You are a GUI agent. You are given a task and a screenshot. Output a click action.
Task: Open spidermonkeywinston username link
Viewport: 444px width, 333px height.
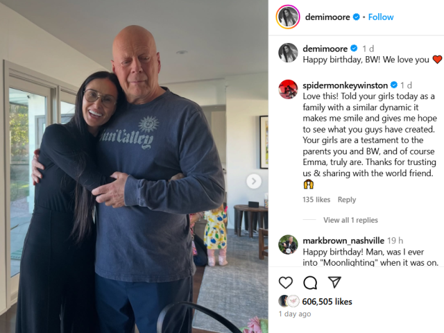click(345, 85)
